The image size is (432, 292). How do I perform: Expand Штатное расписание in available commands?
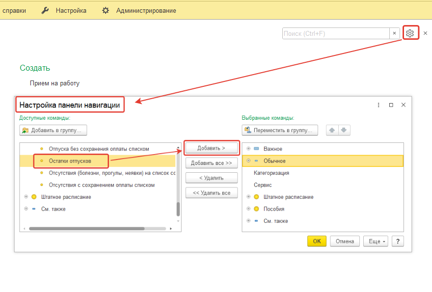(26, 197)
